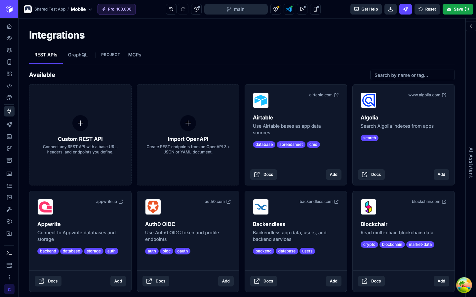Open the main branch selector
The width and height of the screenshot is (476, 297).
pyautogui.click(x=236, y=9)
